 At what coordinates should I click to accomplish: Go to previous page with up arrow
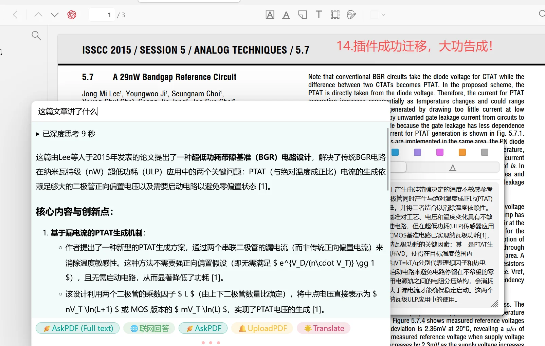(38, 15)
